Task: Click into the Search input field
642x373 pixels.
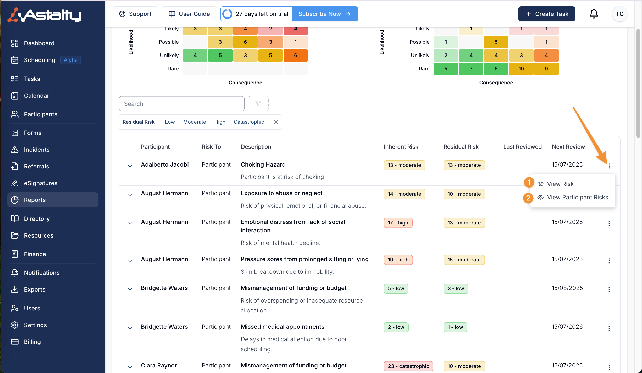Action: (181, 104)
